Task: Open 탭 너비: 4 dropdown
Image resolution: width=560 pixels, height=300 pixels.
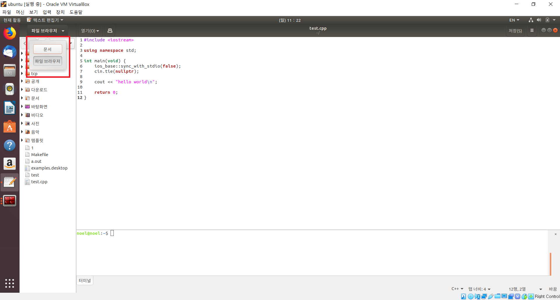Action: (x=480, y=289)
